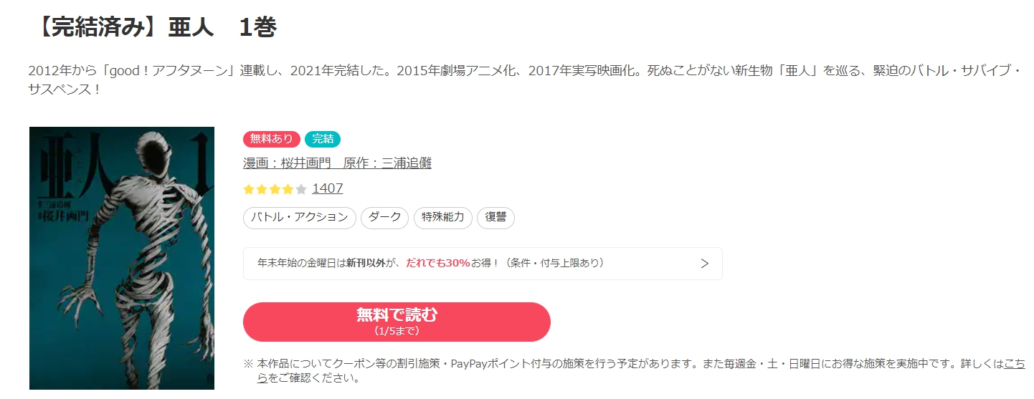
Task: Click the 無料で読む red button
Action: click(397, 322)
